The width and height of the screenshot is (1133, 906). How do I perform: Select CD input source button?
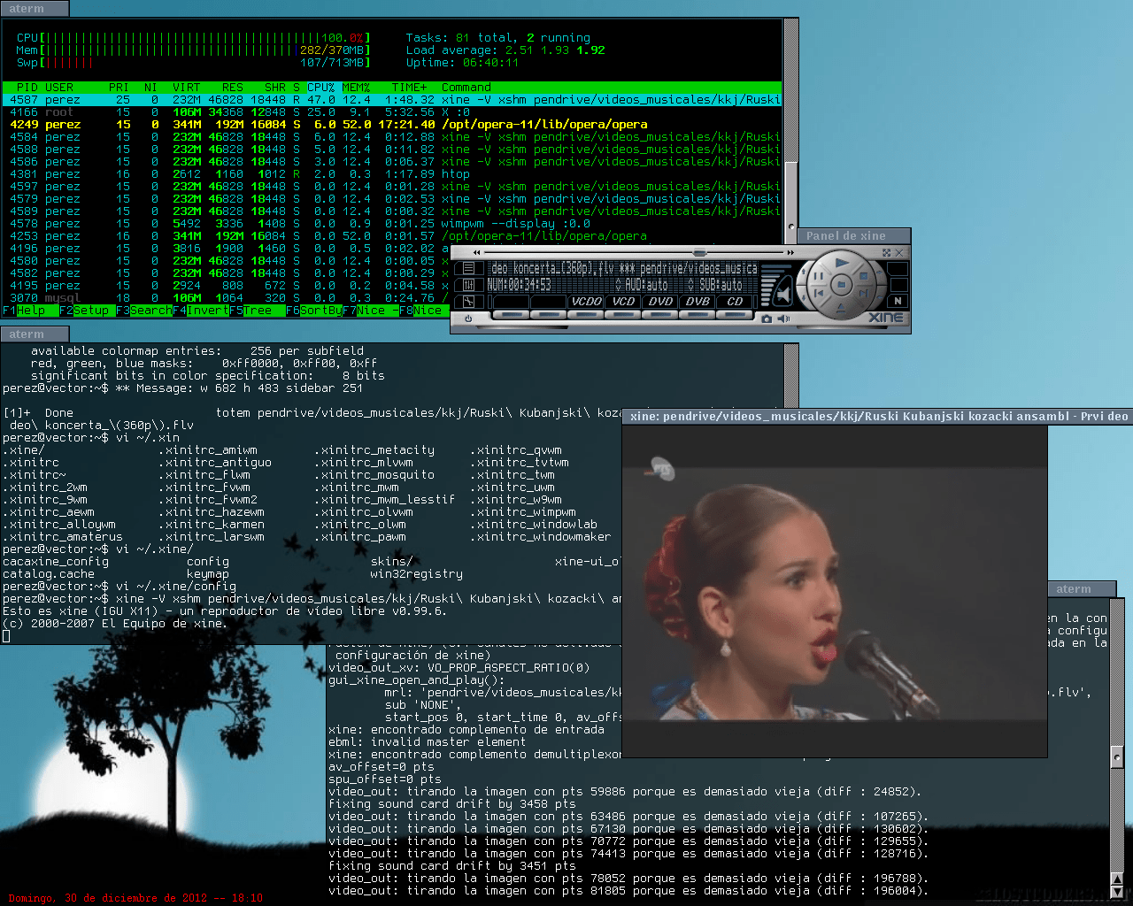pyautogui.click(x=735, y=302)
